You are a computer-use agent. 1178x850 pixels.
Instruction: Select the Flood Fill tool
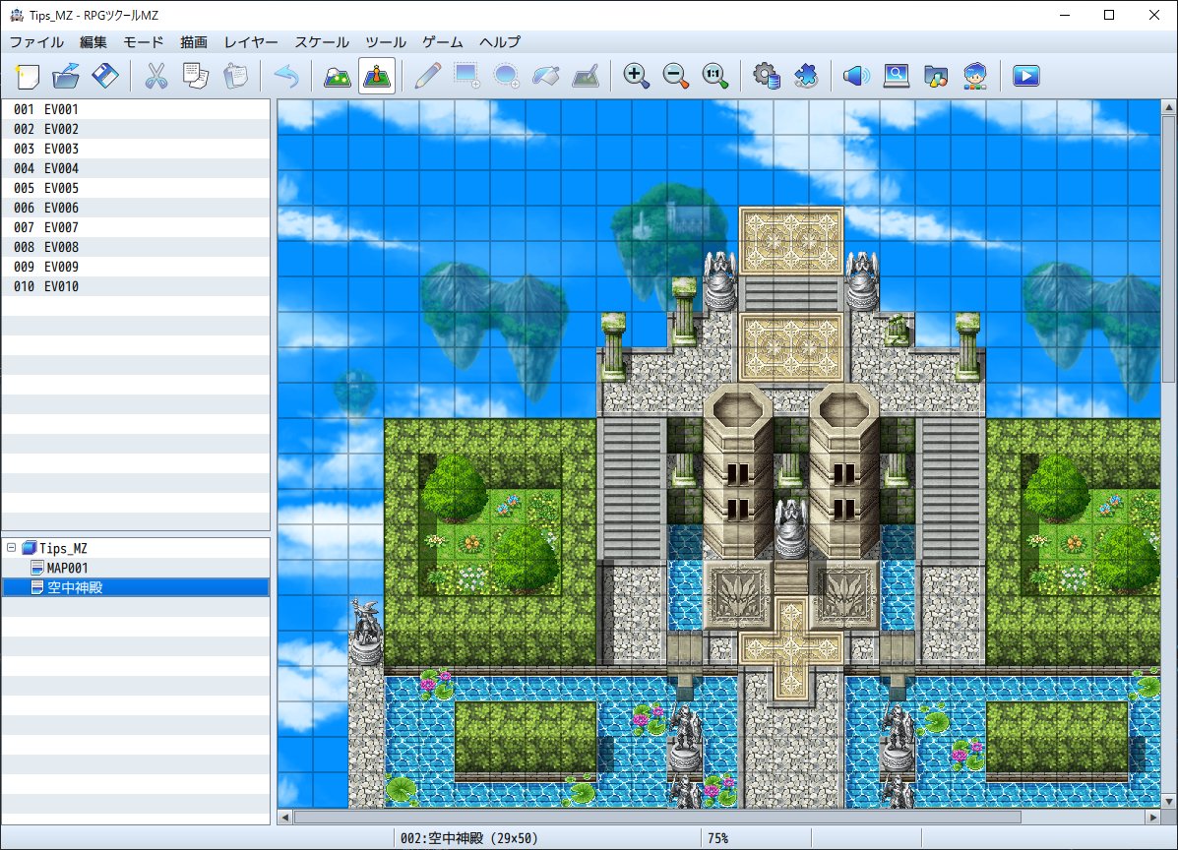point(546,76)
